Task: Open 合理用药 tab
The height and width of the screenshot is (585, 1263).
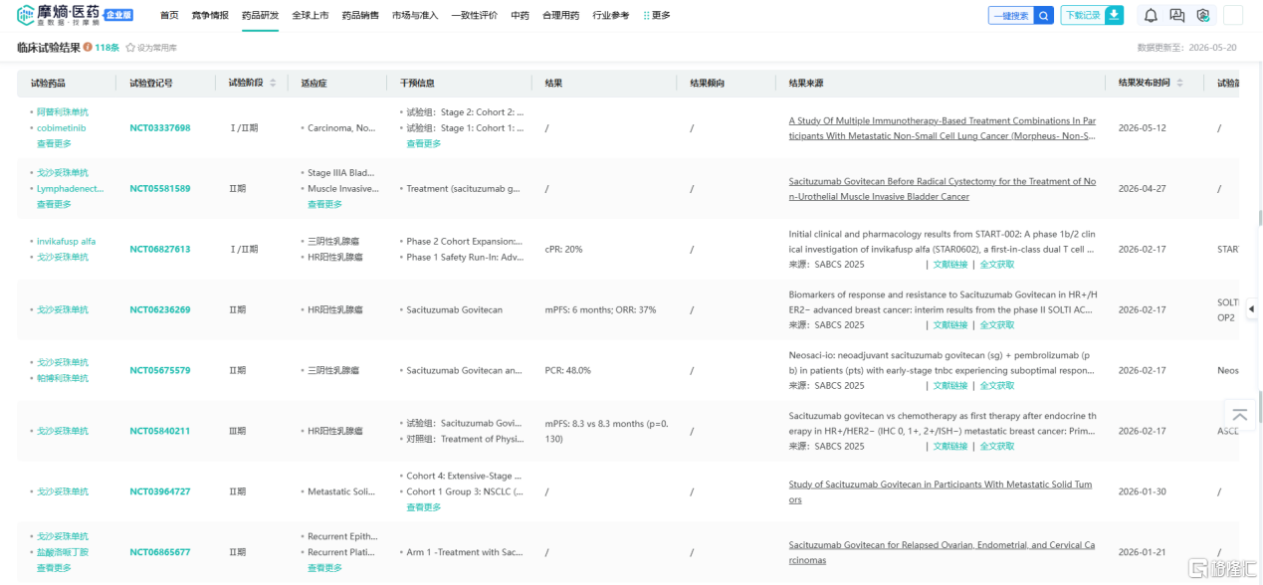Action: 560,15
